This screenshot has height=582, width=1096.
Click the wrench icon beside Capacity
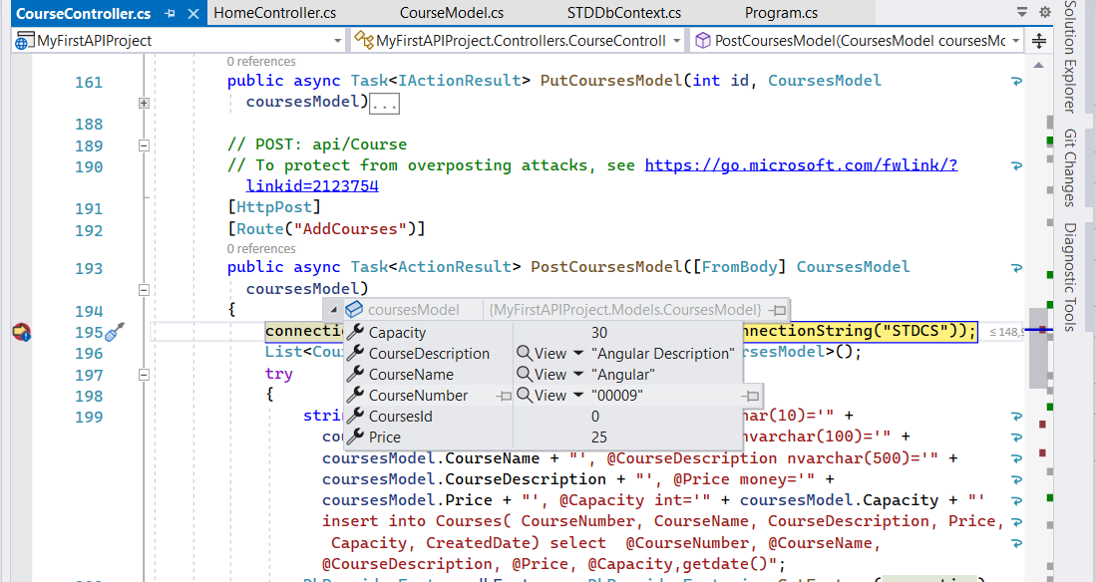(356, 332)
